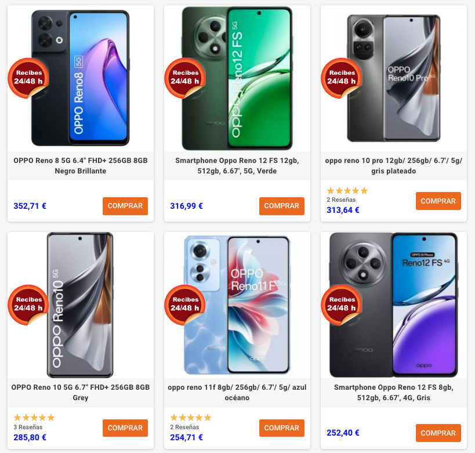This screenshot has height=453, width=475.
Task: Click the Recibes 24/48 h badge on Reno11 F
Action: tap(185, 305)
